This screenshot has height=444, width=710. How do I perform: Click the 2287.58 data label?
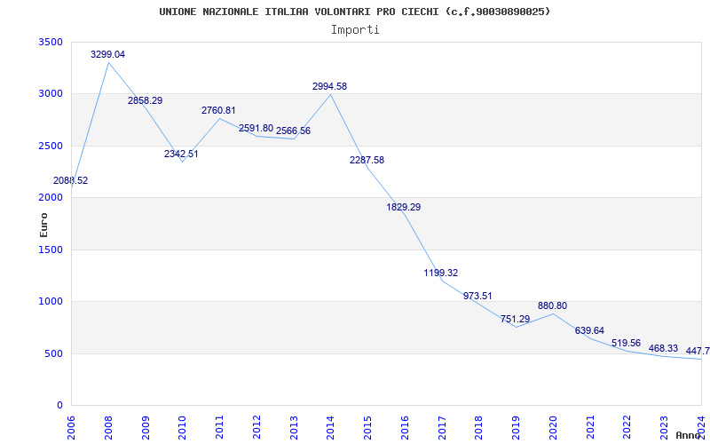pos(367,160)
